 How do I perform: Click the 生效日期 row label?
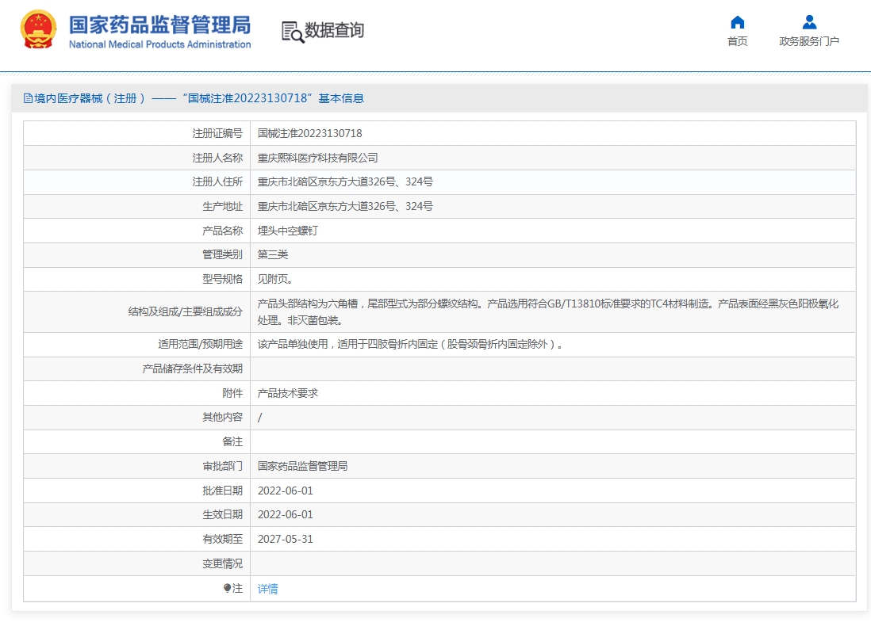pyautogui.click(x=223, y=514)
